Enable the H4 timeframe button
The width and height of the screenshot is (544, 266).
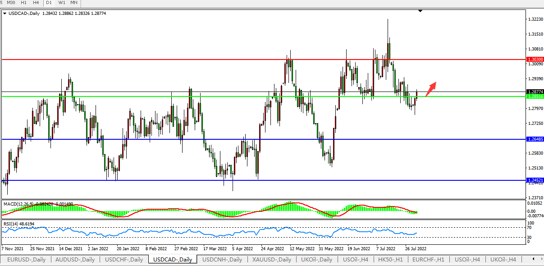pos(36,3)
